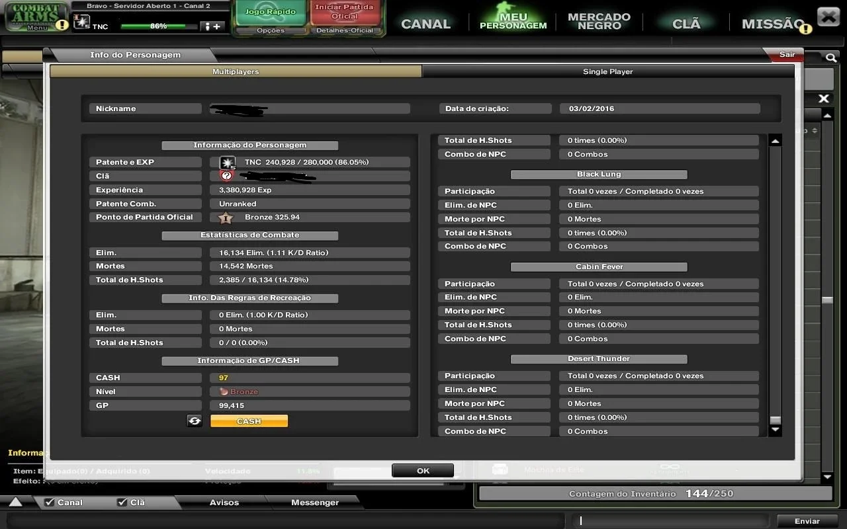Switch to the Single Player tab
Image resolution: width=847 pixels, height=529 pixels.
pos(608,71)
